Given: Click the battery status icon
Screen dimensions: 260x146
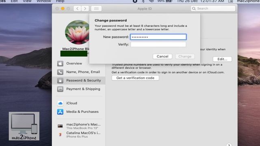Looking at the screenshot, I should pos(169,1).
